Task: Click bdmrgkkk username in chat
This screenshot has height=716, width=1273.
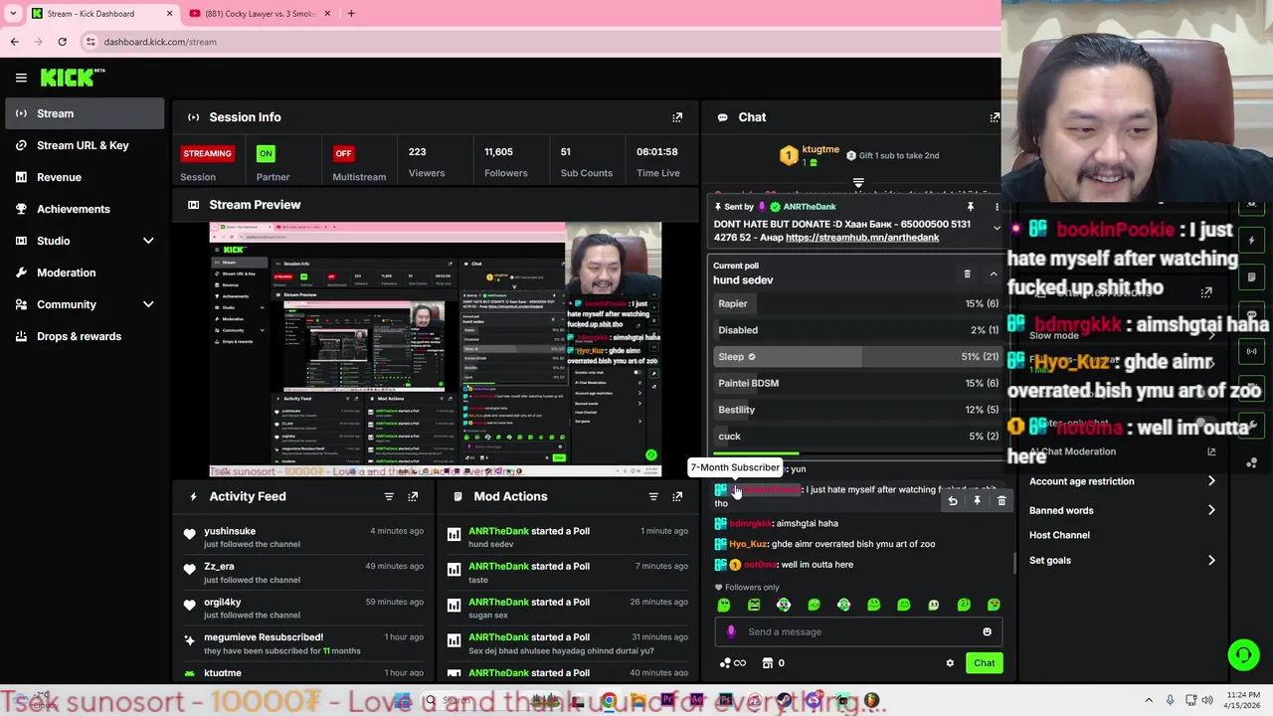Action: [x=750, y=523]
